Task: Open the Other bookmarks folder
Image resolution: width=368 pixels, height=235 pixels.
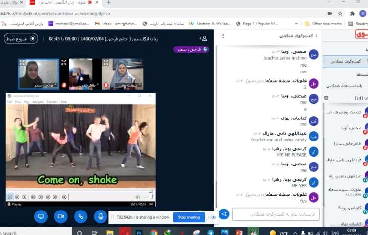Action: (x=323, y=23)
